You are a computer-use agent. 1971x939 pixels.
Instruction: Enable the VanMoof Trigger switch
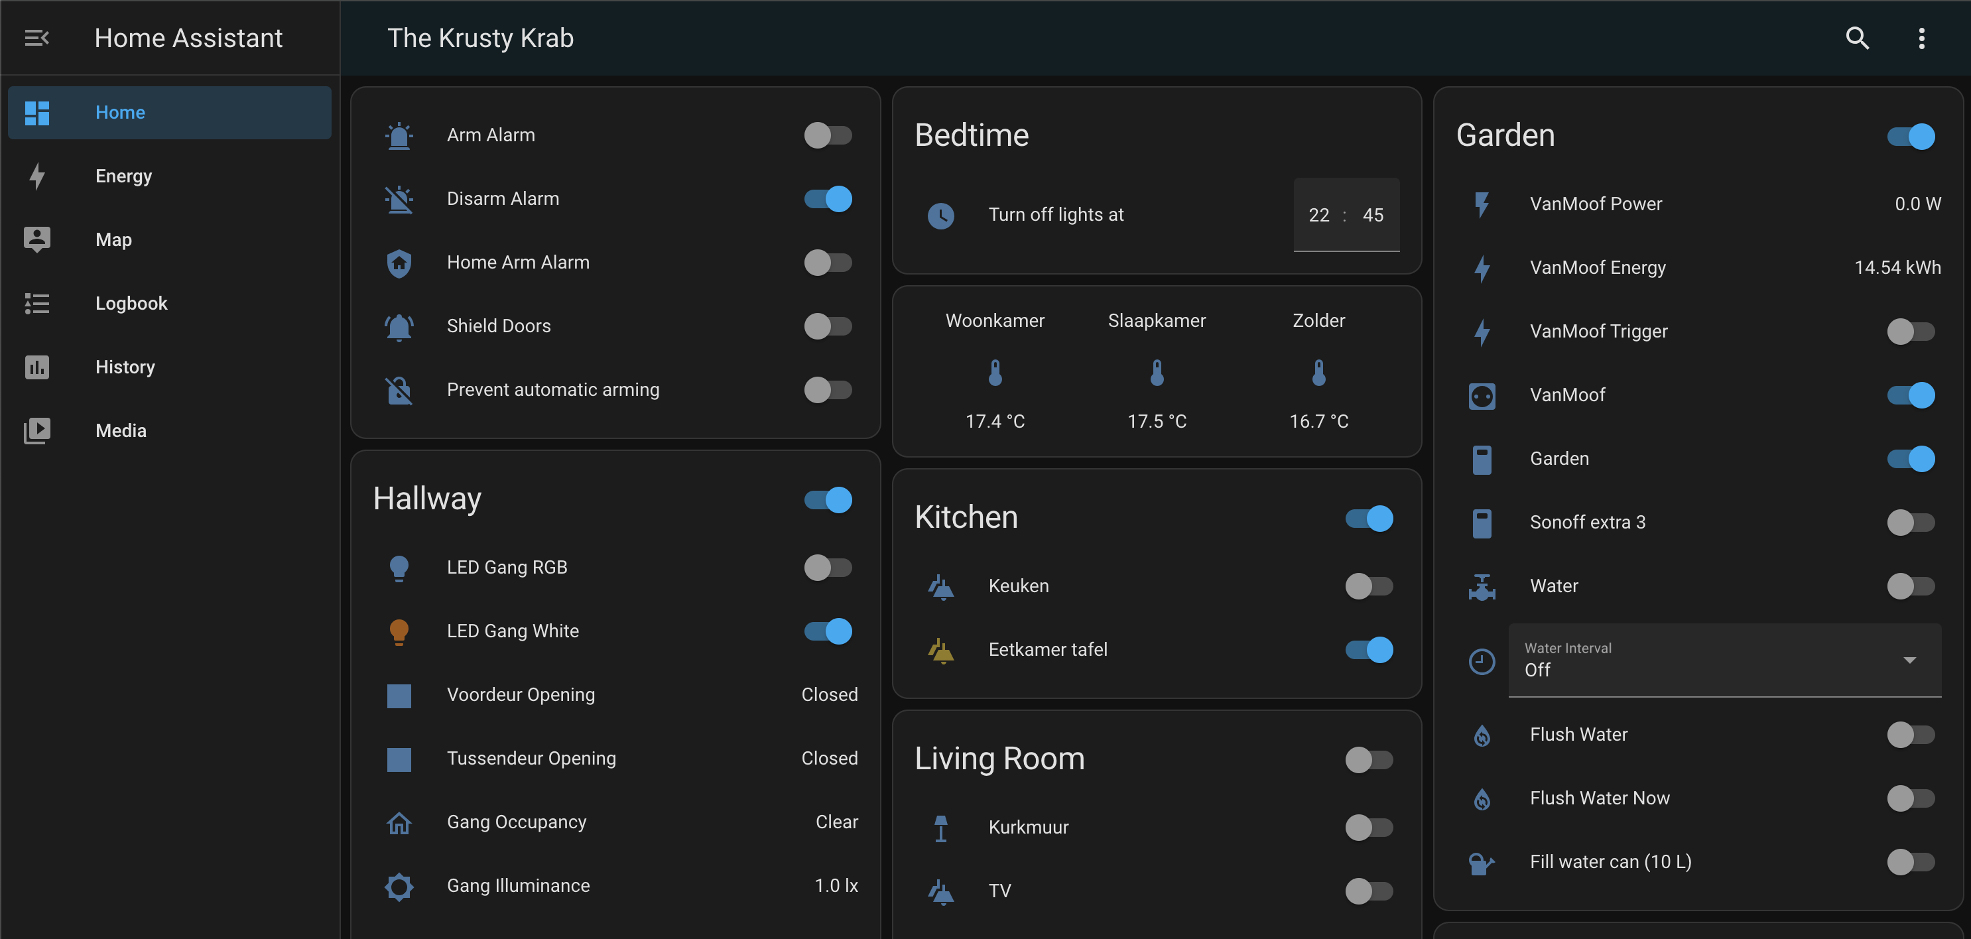[x=1911, y=332]
